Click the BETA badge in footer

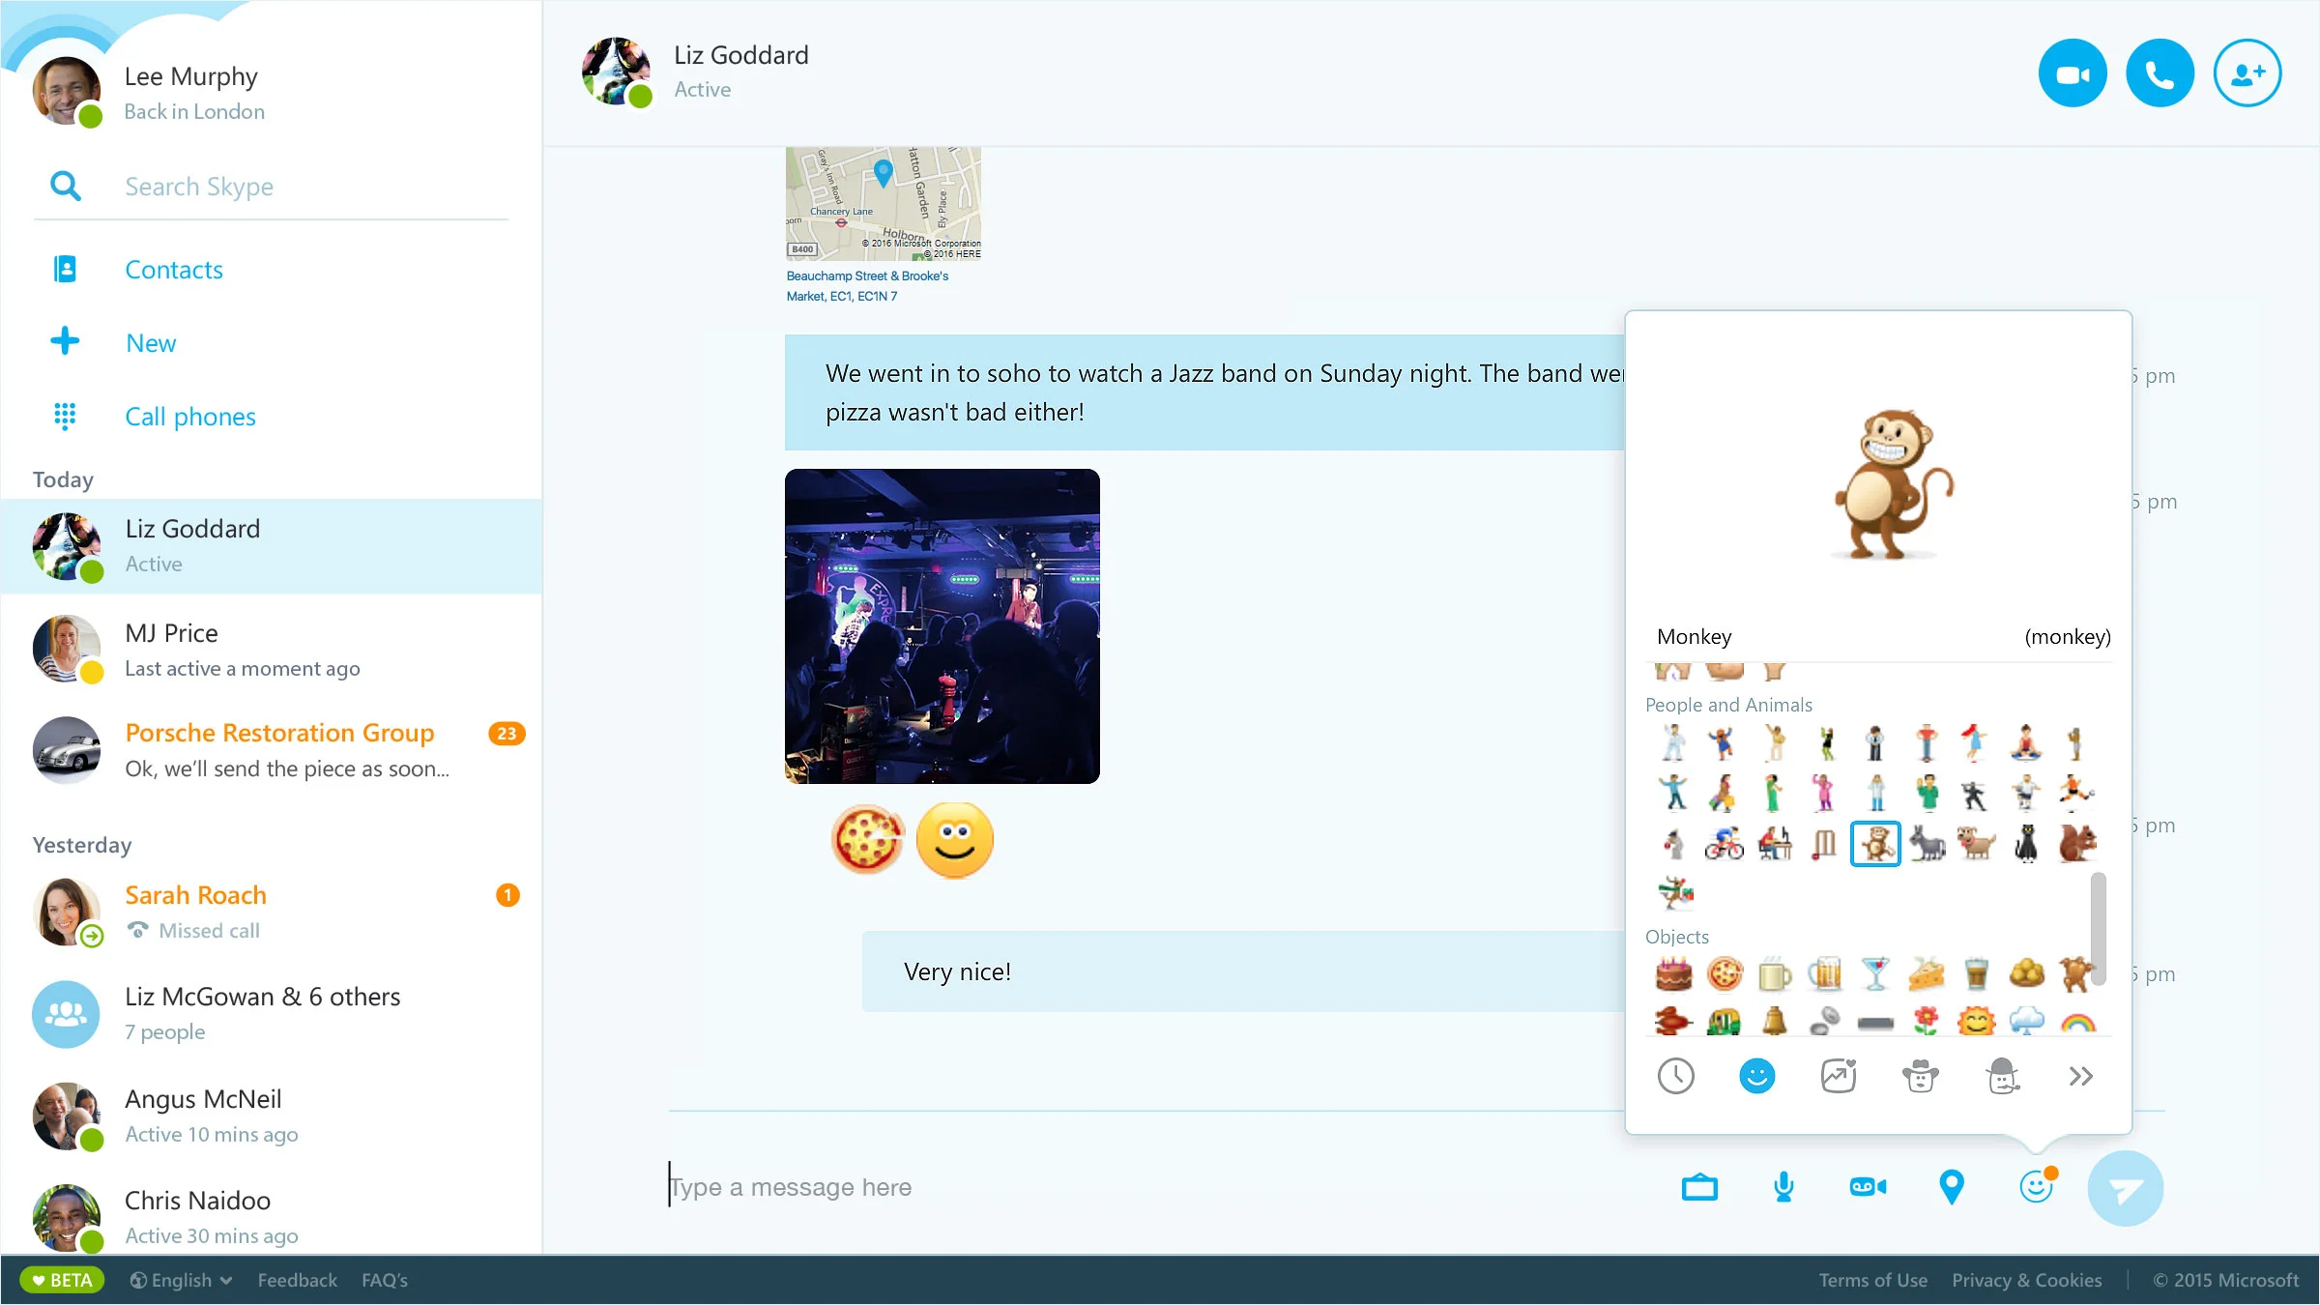click(62, 1280)
